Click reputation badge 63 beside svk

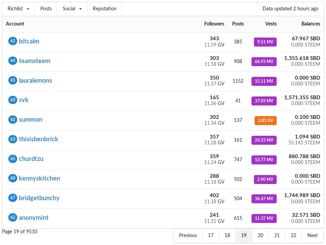pos(13,100)
